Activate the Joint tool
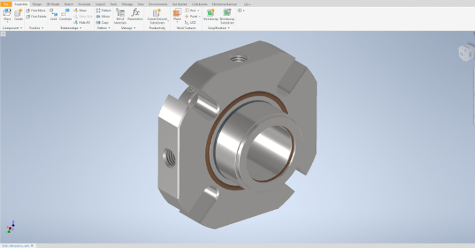475x248 pixels. pos(53,15)
